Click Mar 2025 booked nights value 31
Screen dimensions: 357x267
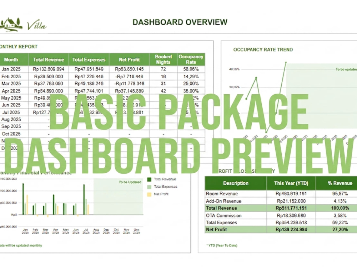(163, 84)
